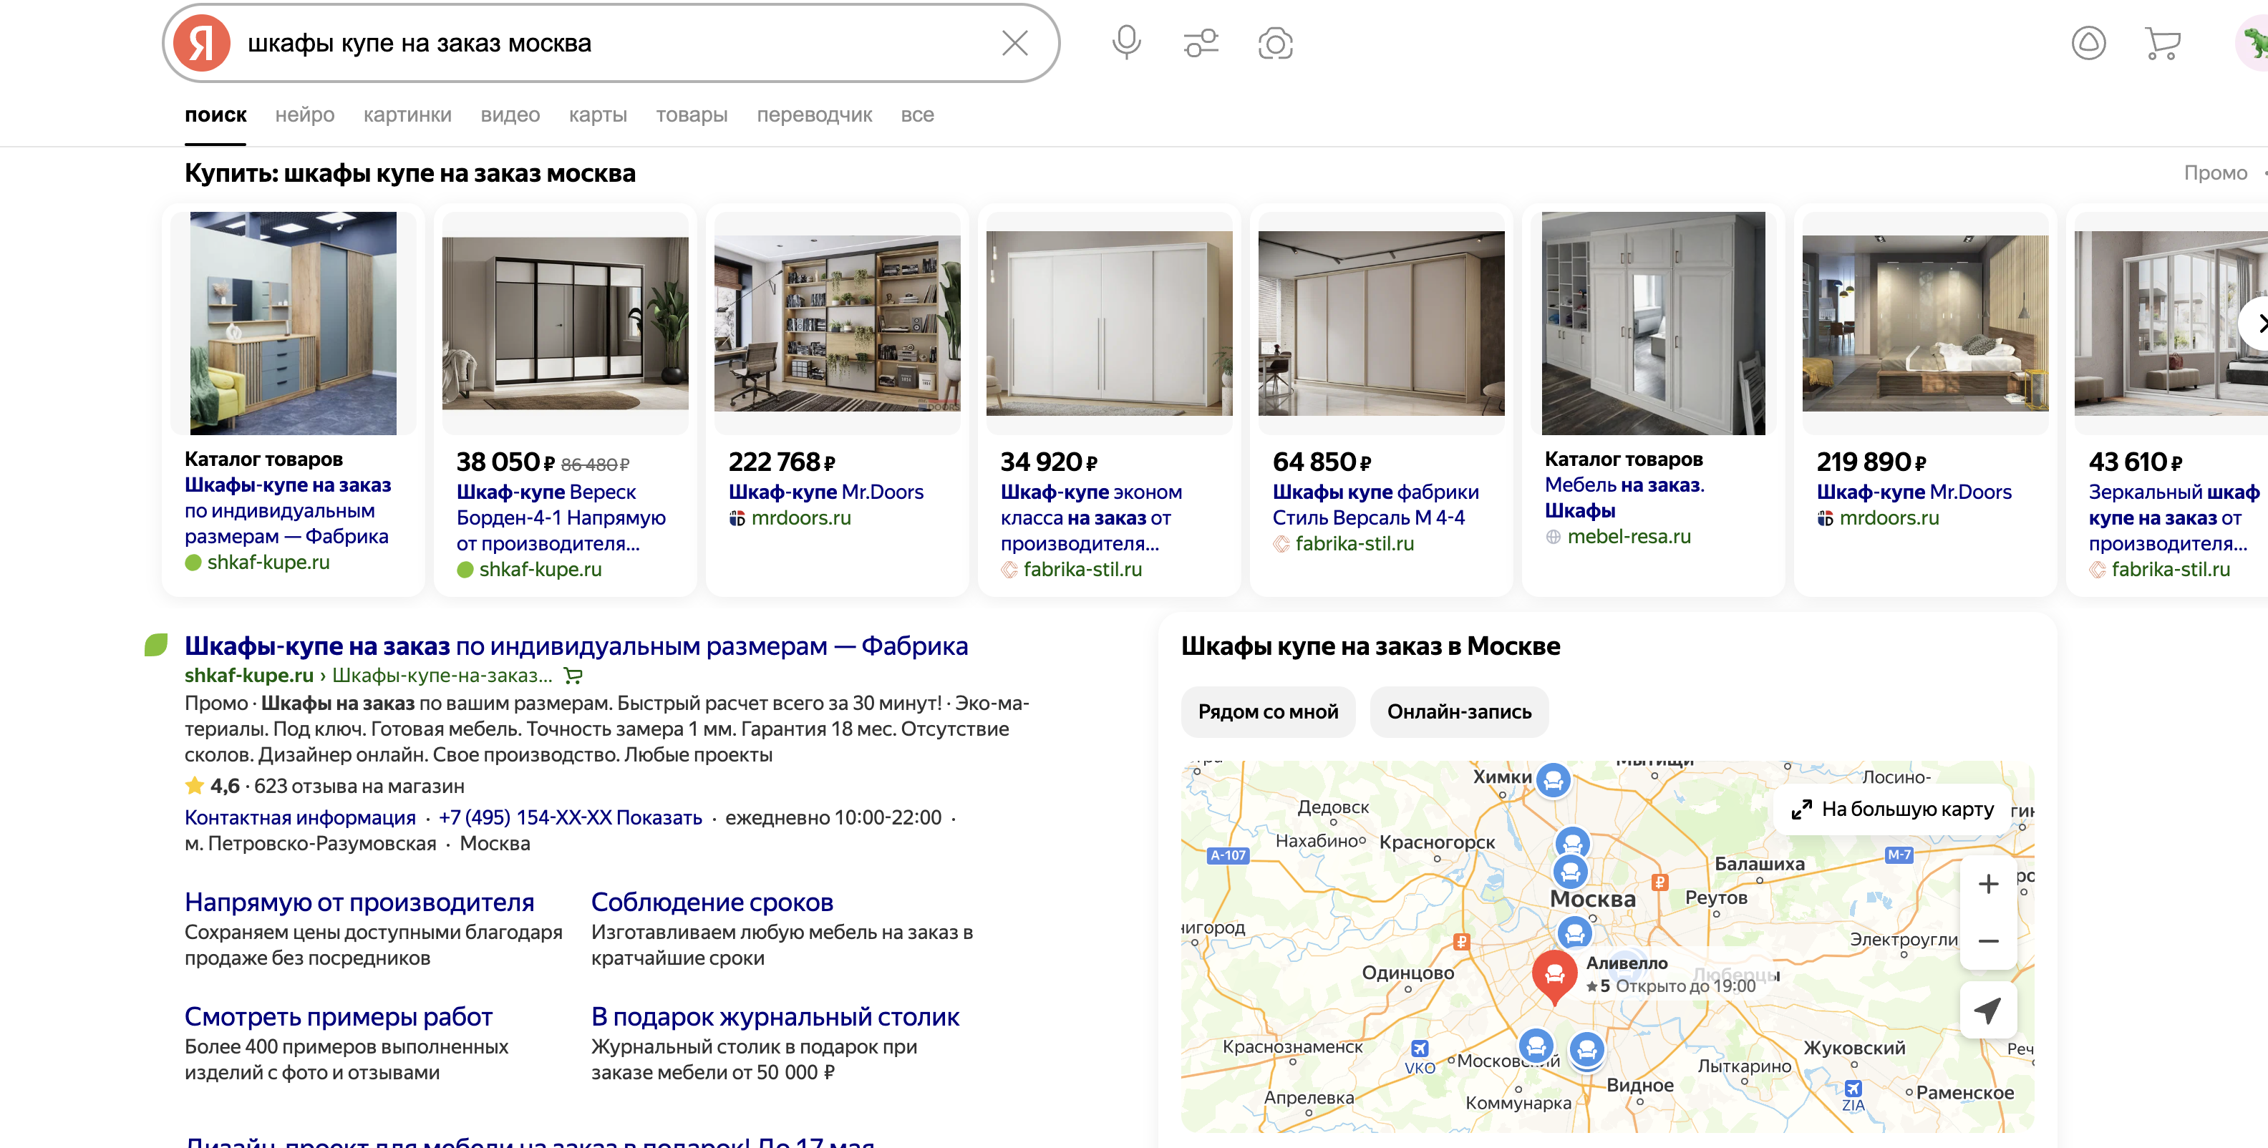Click the map geolocation arrow button
The width and height of the screenshot is (2268, 1148).
tap(1988, 1011)
